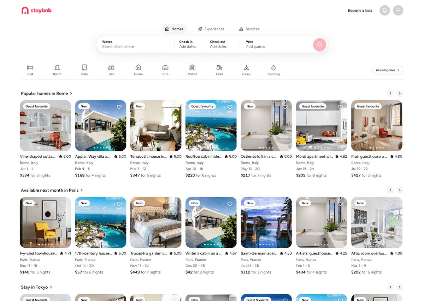
Task: Favourite the Monti apartment listing
Action: [340, 107]
